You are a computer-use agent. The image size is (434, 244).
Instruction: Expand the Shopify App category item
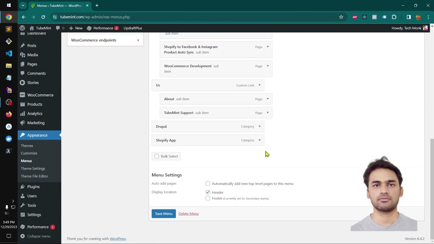coord(259,140)
